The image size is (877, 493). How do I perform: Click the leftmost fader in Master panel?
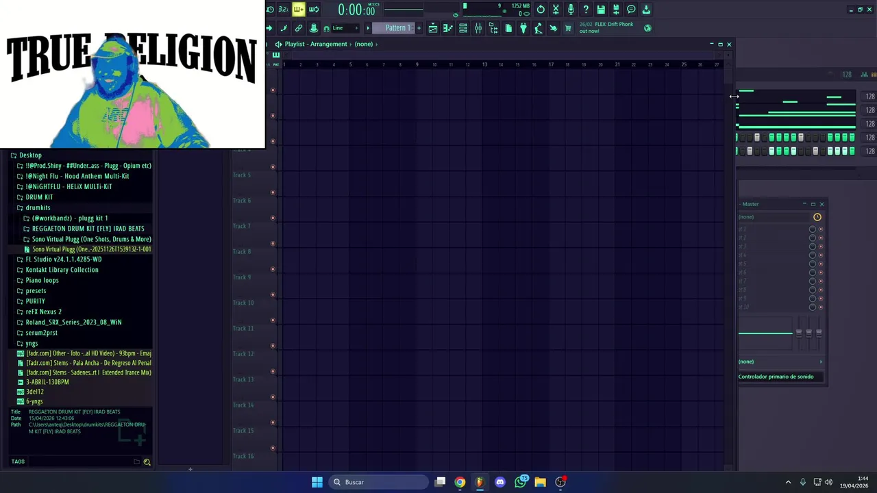pyautogui.click(x=798, y=332)
